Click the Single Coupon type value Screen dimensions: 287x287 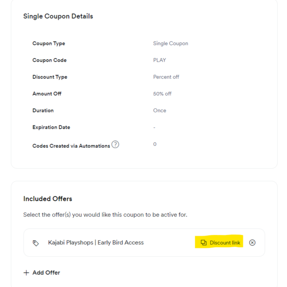click(171, 43)
